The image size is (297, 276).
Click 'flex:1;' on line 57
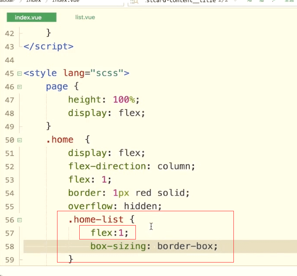(109, 233)
